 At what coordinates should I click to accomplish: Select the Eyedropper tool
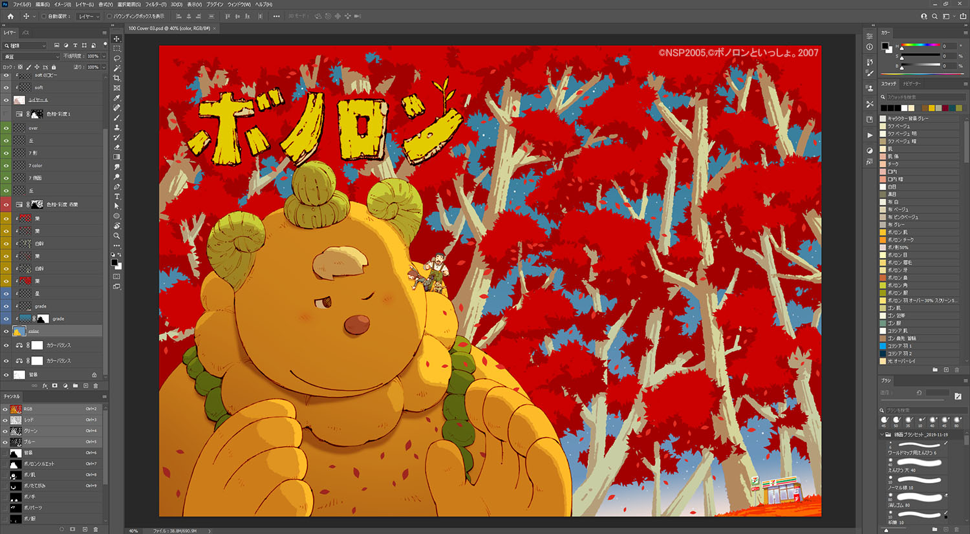[117, 98]
